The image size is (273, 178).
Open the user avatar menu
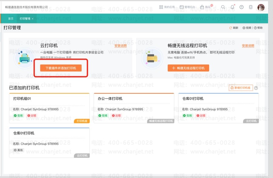click(x=261, y=8)
